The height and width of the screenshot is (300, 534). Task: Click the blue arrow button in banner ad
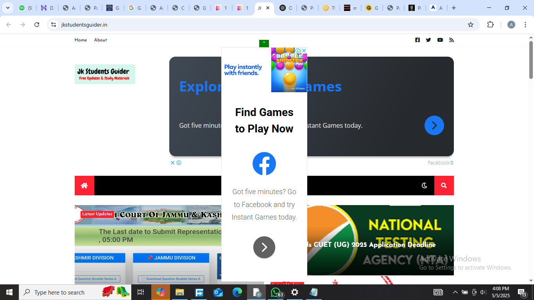(x=434, y=125)
